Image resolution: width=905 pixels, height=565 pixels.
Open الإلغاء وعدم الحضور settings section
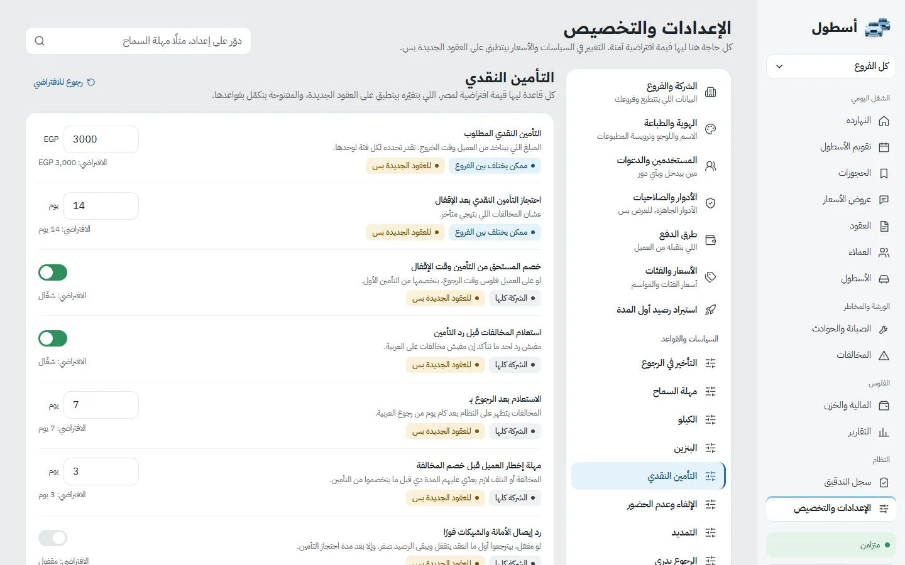coord(648,504)
